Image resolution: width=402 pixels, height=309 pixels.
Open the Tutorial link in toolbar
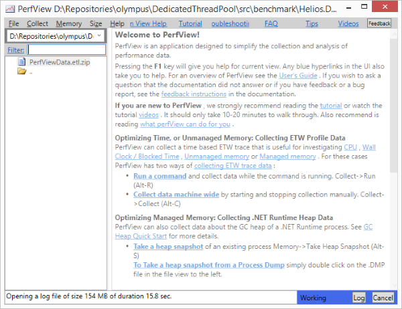pyautogui.click(x=190, y=23)
